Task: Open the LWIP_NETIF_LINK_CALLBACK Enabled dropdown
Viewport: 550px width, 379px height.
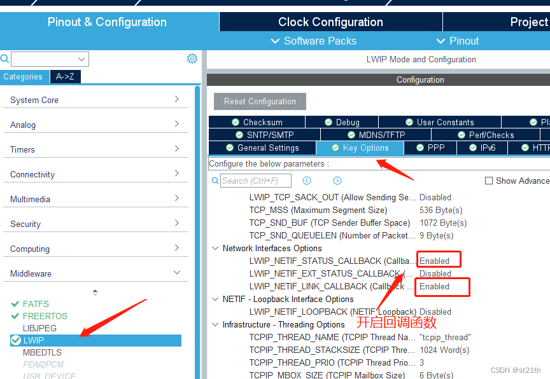Action: (442, 287)
